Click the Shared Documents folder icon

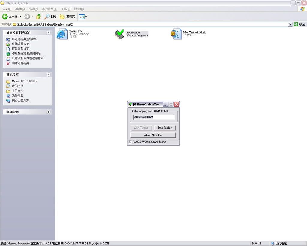8,91
